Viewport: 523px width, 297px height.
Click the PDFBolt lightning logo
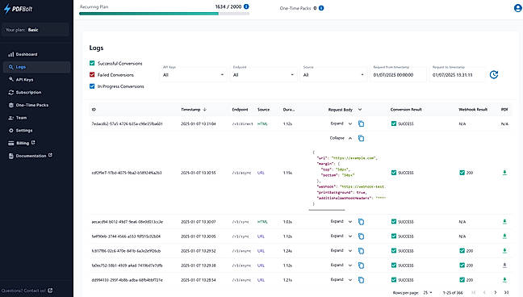[19, 9]
